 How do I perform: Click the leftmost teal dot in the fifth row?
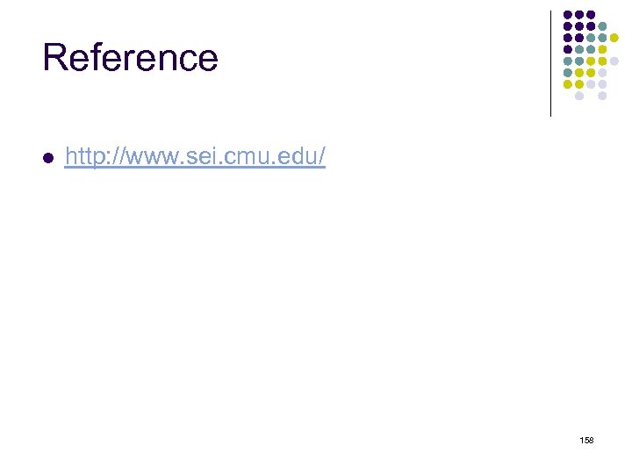[568, 61]
